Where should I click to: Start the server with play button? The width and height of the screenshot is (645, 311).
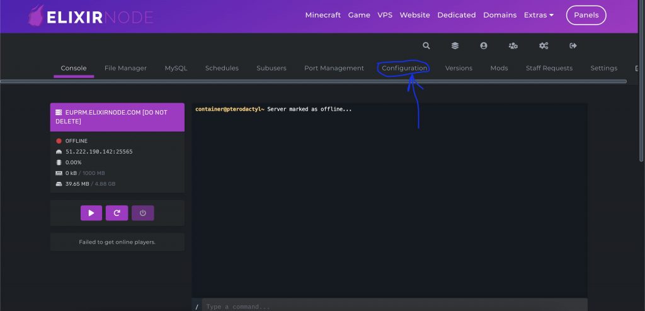click(x=91, y=213)
